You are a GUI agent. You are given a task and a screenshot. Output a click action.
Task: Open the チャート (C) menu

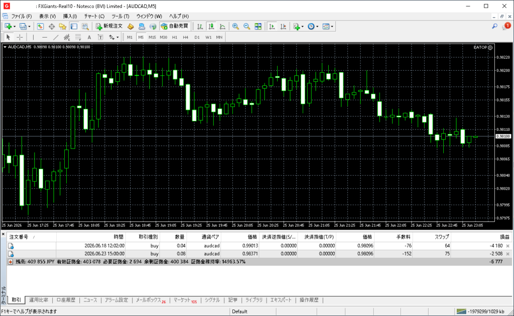pyautogui.click(x=94, y=16)
